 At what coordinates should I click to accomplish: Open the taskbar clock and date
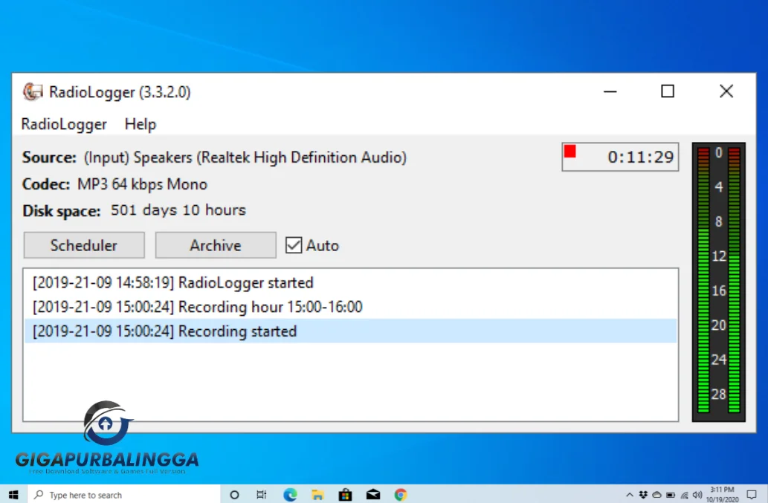[722, 495]
